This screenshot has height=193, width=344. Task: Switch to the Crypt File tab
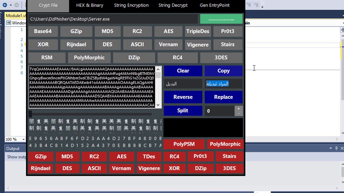pos(48,5)
